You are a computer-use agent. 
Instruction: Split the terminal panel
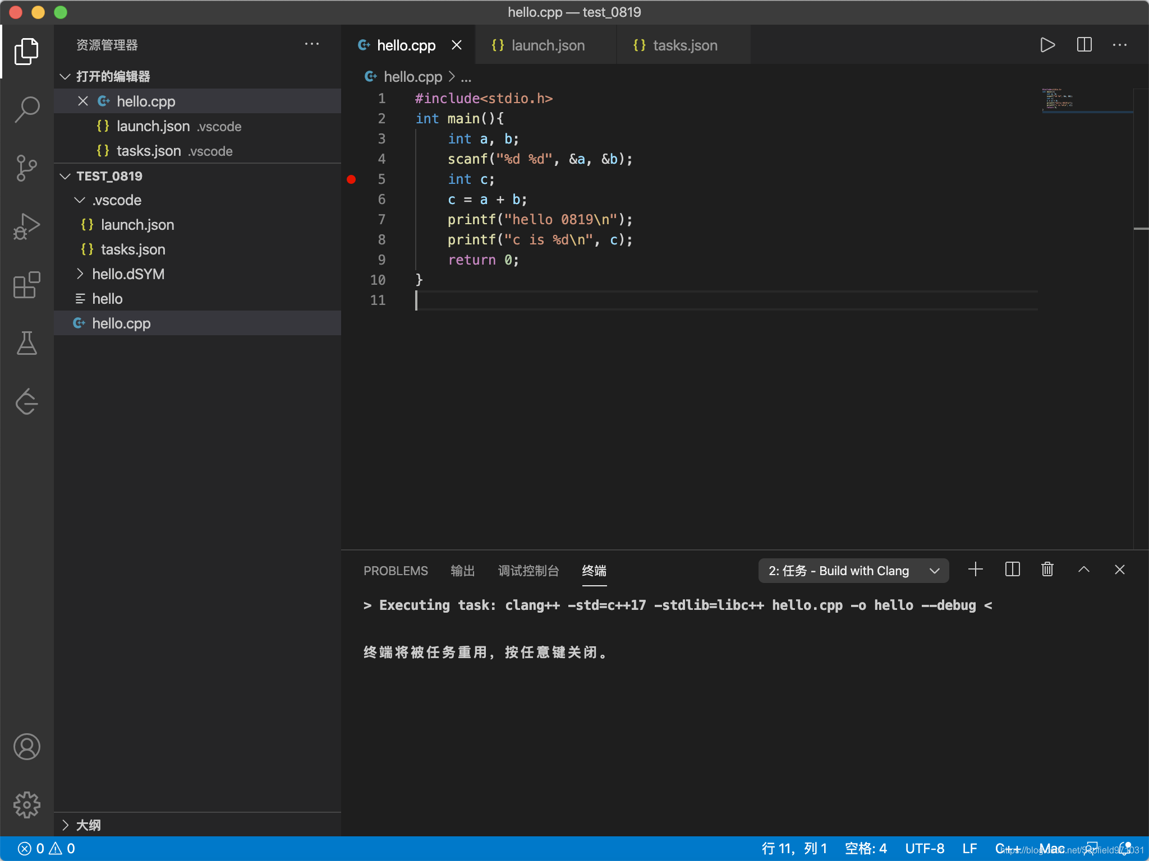pos(1012,570)
